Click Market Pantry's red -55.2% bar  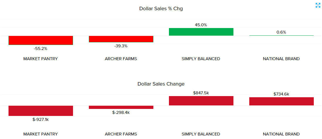(x=40, y=40)
